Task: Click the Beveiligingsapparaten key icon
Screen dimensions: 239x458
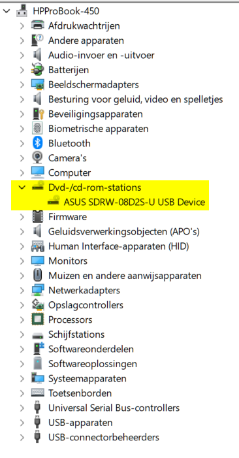Action: [38, 114]
